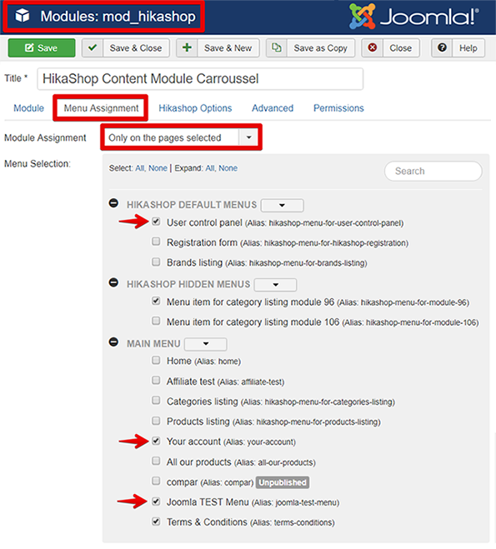Screen dimensions: 496x549
Task: Click the User control panel label text
Action: point(204,222)
